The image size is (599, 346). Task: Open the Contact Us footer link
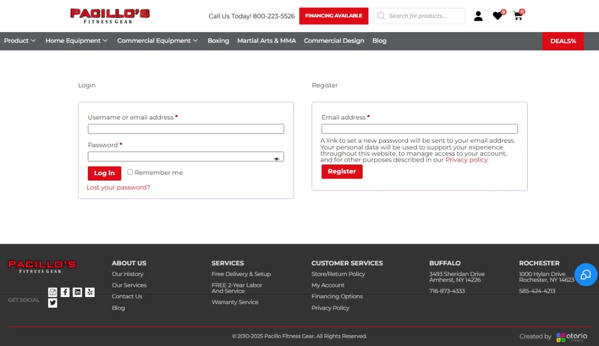coord(127,297)
